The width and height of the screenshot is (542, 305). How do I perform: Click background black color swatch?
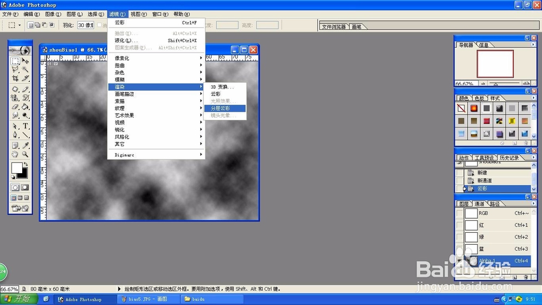point(23,175)
